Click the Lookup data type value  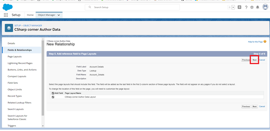(93, 71)
